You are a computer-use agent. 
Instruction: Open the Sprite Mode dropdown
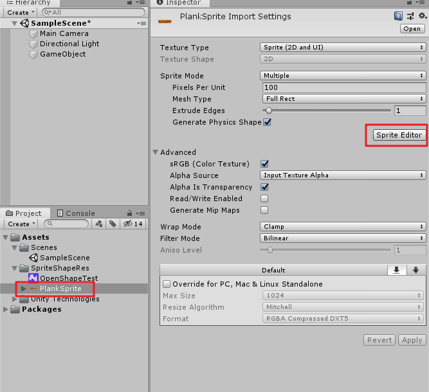point(343,75)
